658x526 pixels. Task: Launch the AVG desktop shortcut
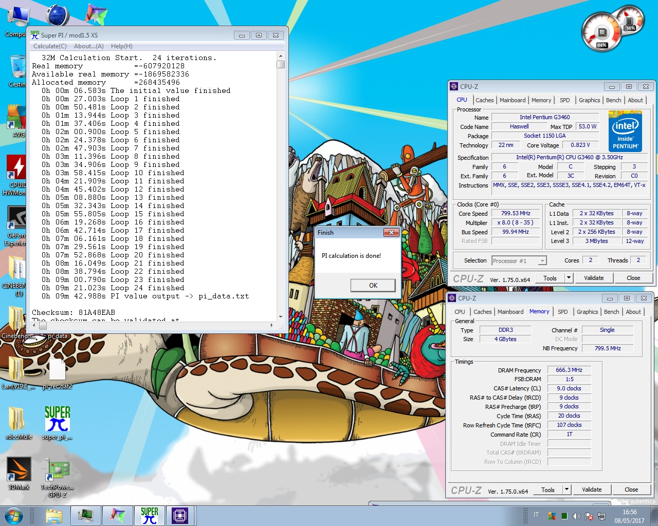[x=16, y=120]
